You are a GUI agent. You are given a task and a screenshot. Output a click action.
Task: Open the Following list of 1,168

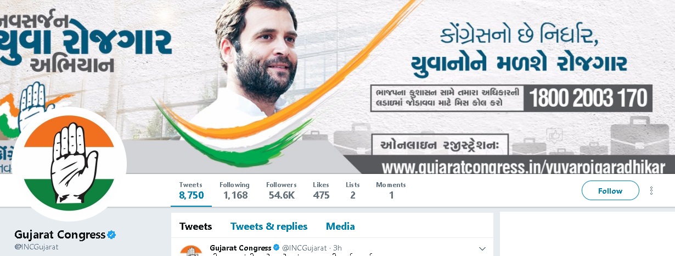(x=235, y=190)
